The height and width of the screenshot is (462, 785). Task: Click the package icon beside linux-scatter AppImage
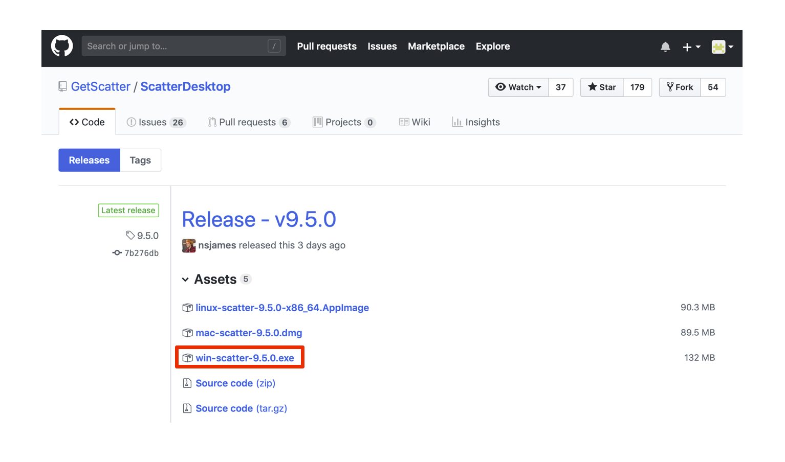(187, 308)
